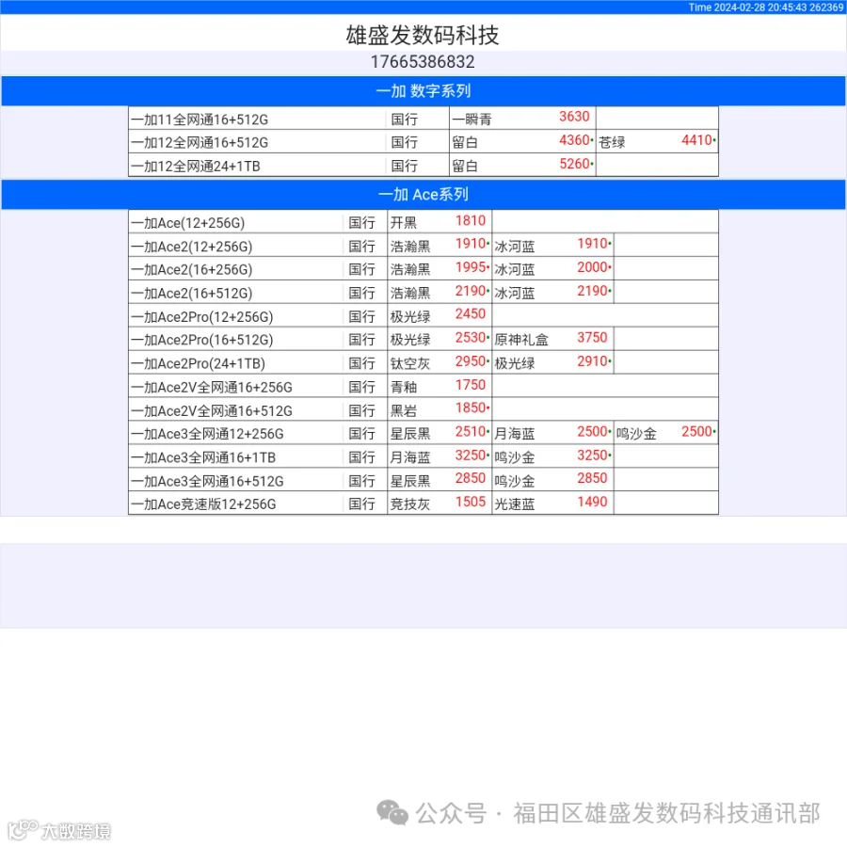
Task: Click price 1810 for 开黑
Action: pyautogui.click(x=471, y=221)
